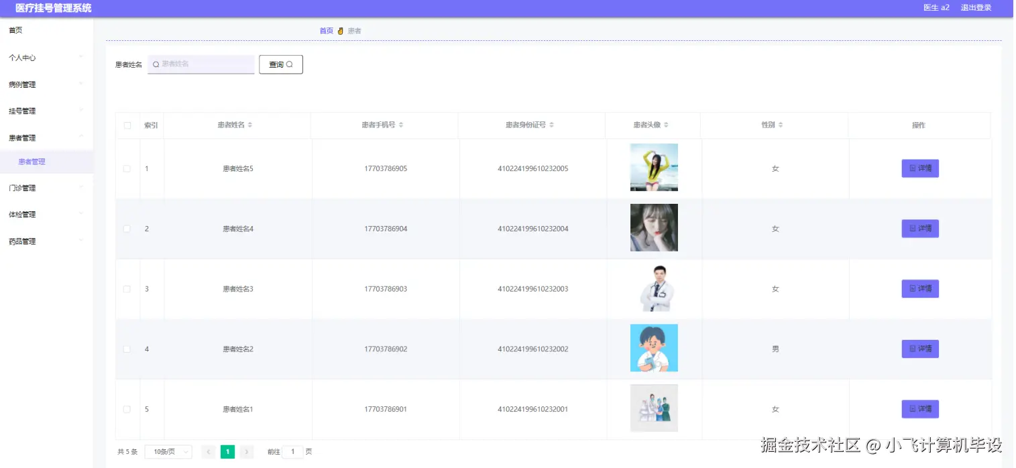Image resolution: width=1016 pixels, height=468 pixels.
Task: Click the name cell 患者姓名4
Action: pyautogui.click(x=238, y=229)
